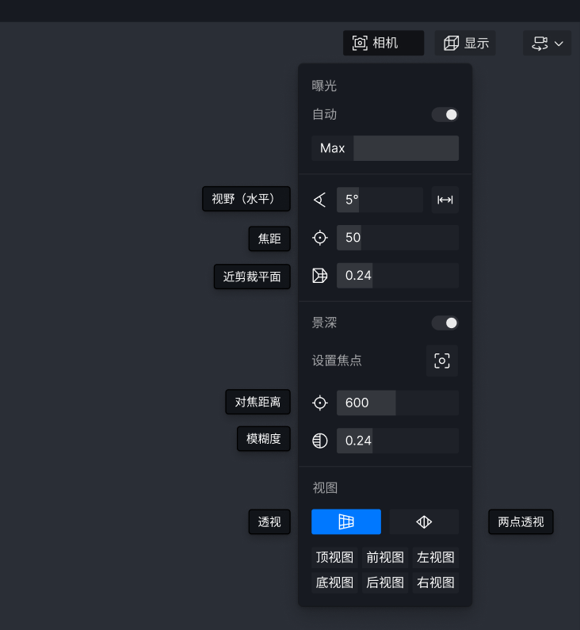Image resolution: width=580 pixels, height=630 pixels.
Task: Switch field-of-view direction with the horizontal arrows button
Action: pyautogui.click(x=445, y=200)
